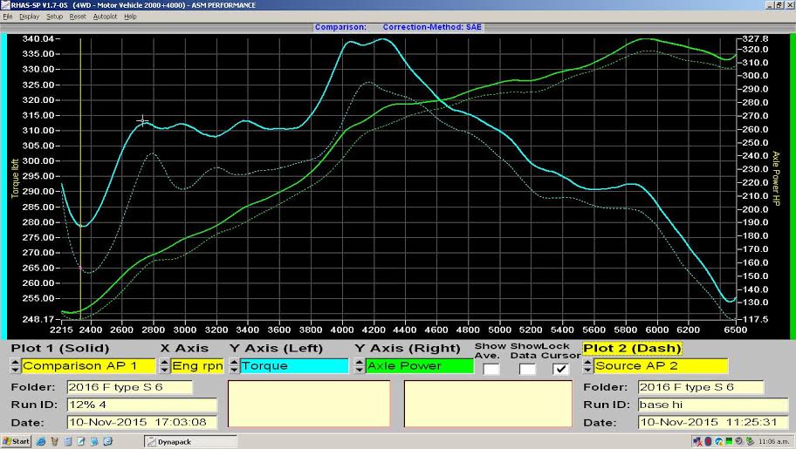This screenshot has height=449, width=796.
Task: Open the Setup menu
Action: coord(54,17)
